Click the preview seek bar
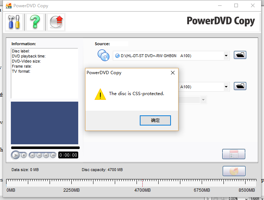Image resolution: width=264 pixels, height=200 pixels. (x=45, y=148)
